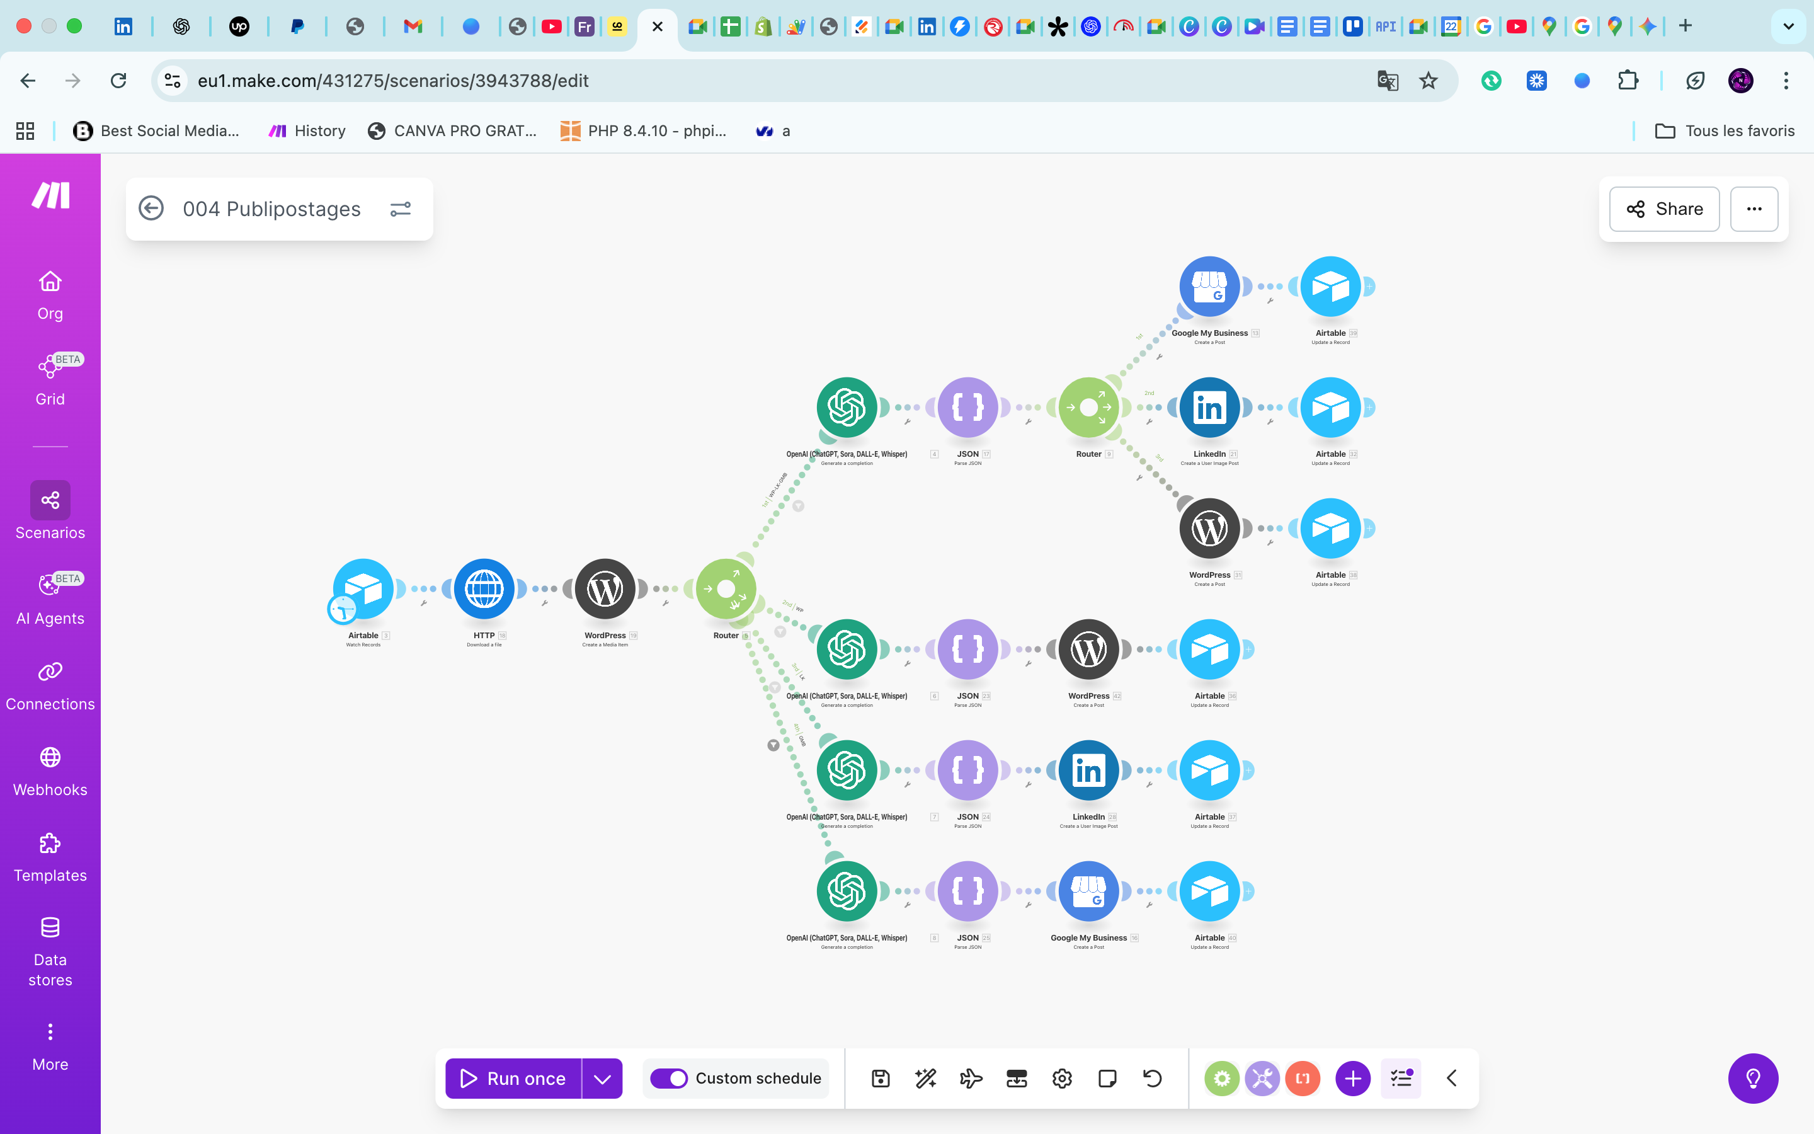Open the explain flow airplane icon

(971, 1079)
